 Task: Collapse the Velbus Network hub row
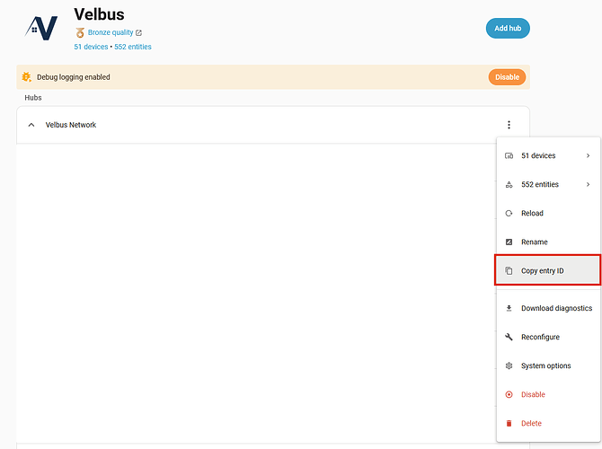(x=31, y=125)
